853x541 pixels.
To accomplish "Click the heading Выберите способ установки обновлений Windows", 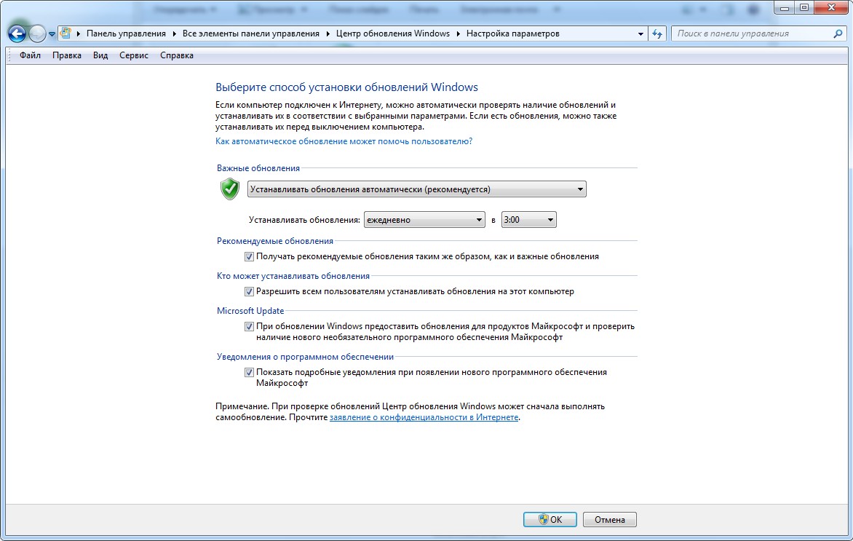I will pos(346,87).
